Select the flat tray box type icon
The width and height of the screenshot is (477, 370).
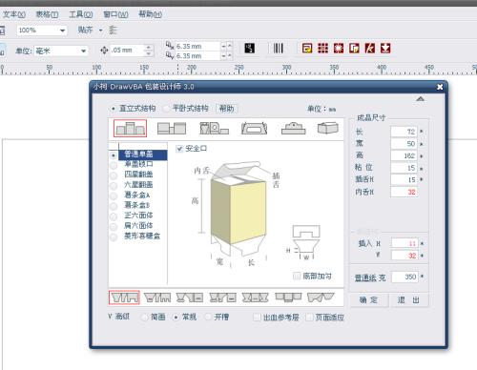click(293, 128)
